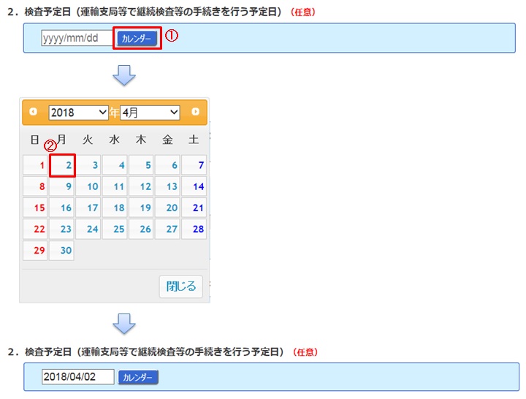The height and width of the screenshot is (399, 526).
Task: Pick date 19 in the calendar
Action: tap(142, 208)
